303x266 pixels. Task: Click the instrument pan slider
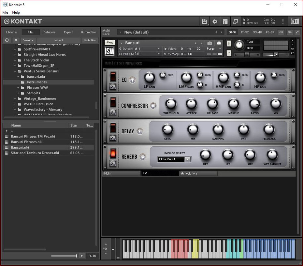(247, 55)
